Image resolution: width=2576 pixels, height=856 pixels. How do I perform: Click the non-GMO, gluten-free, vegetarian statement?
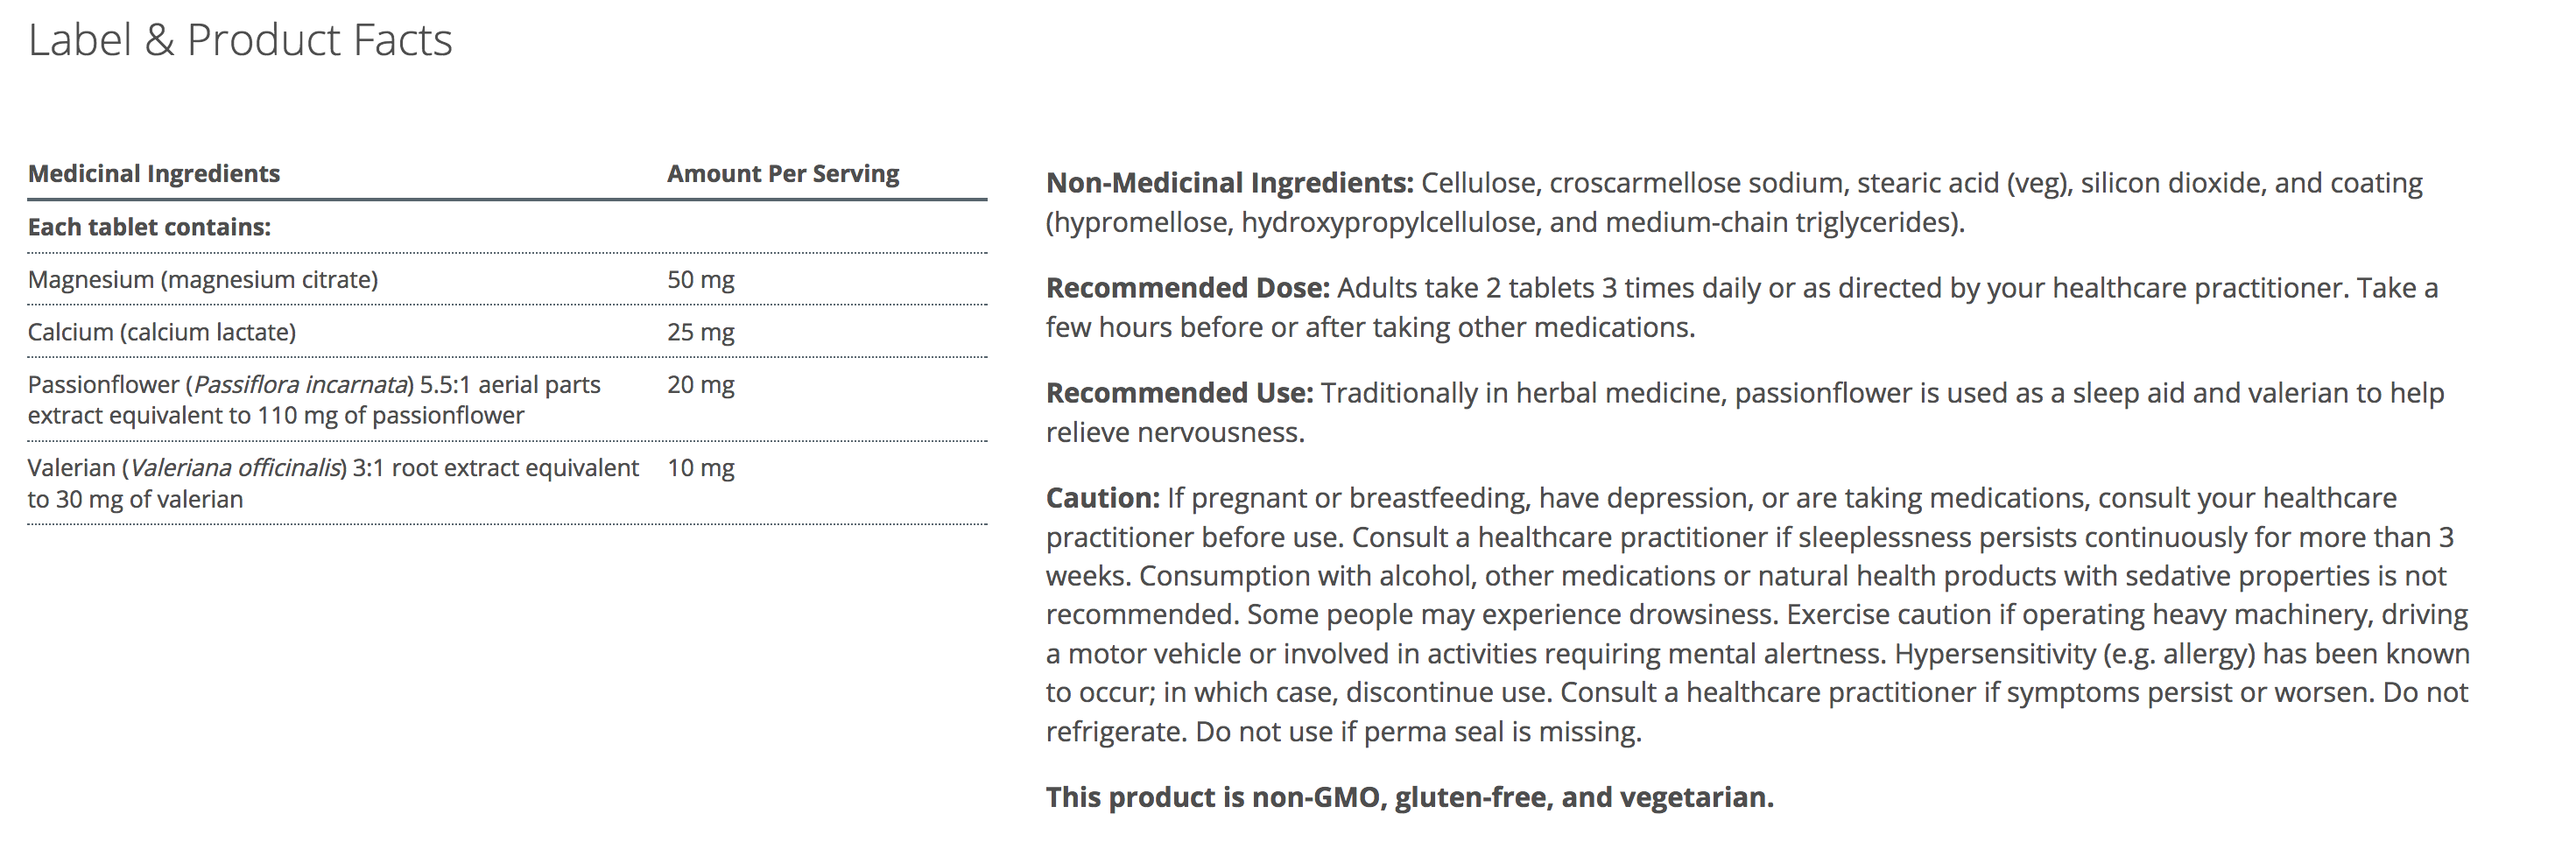(x=1409, y=797)
